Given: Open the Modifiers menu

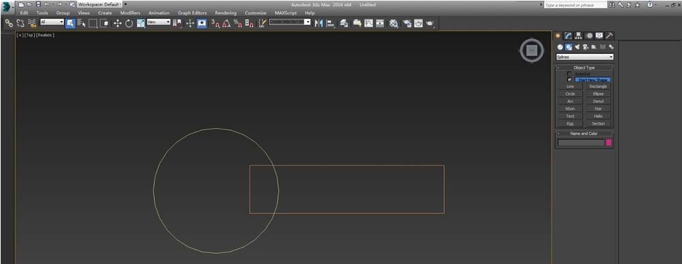Looking at the screenshot, I should point(130,13).
